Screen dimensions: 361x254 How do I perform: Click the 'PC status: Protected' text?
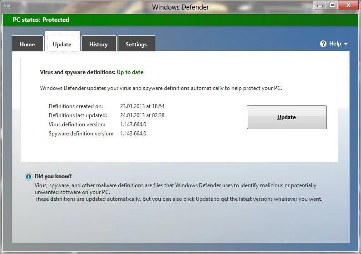[41, 20]
